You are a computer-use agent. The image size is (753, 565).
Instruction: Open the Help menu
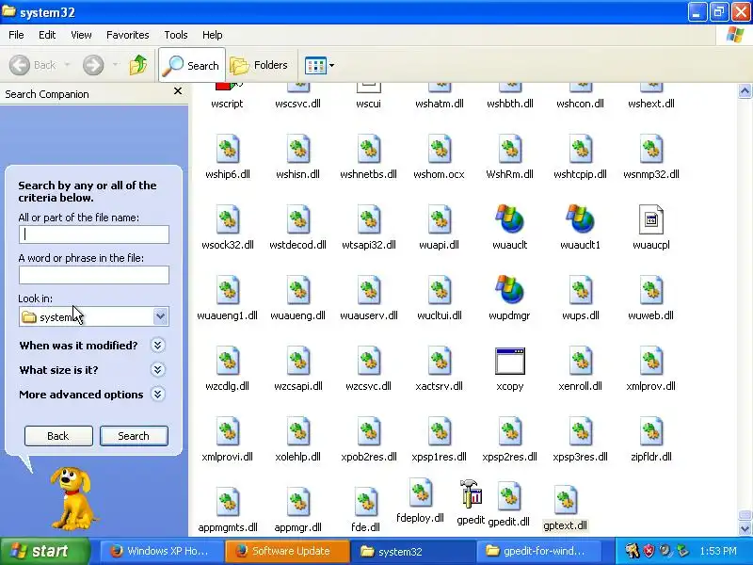(x=213, y=35)
